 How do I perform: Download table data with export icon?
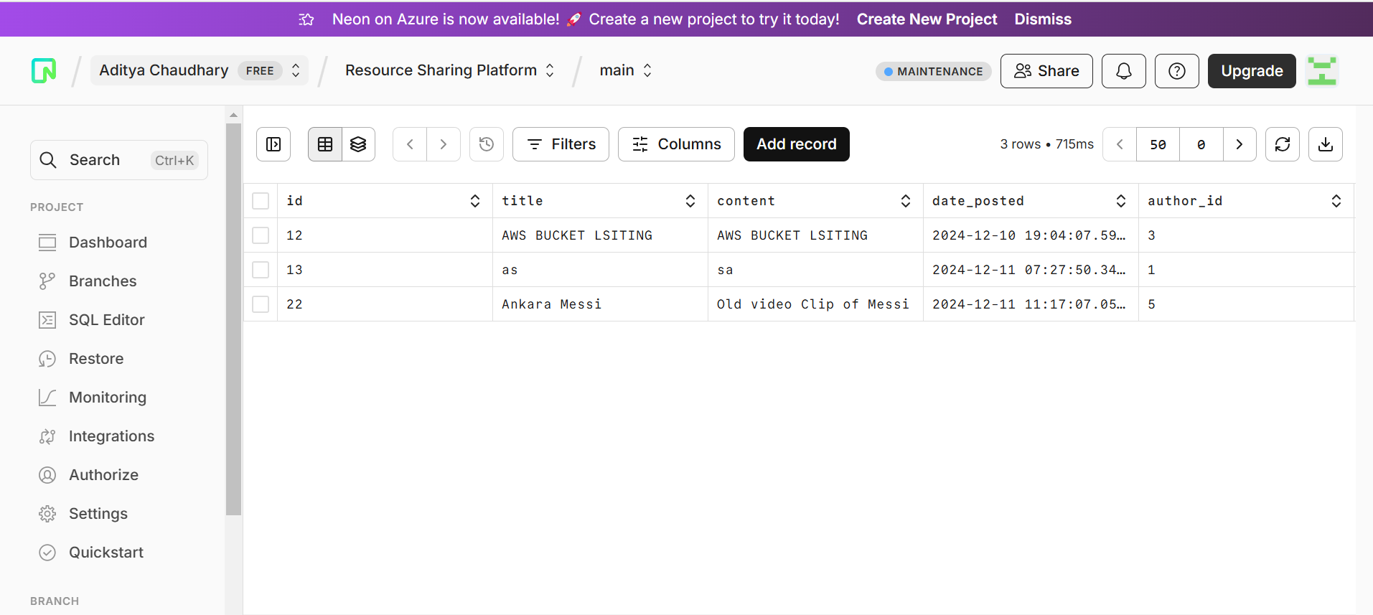[1326, 144]
